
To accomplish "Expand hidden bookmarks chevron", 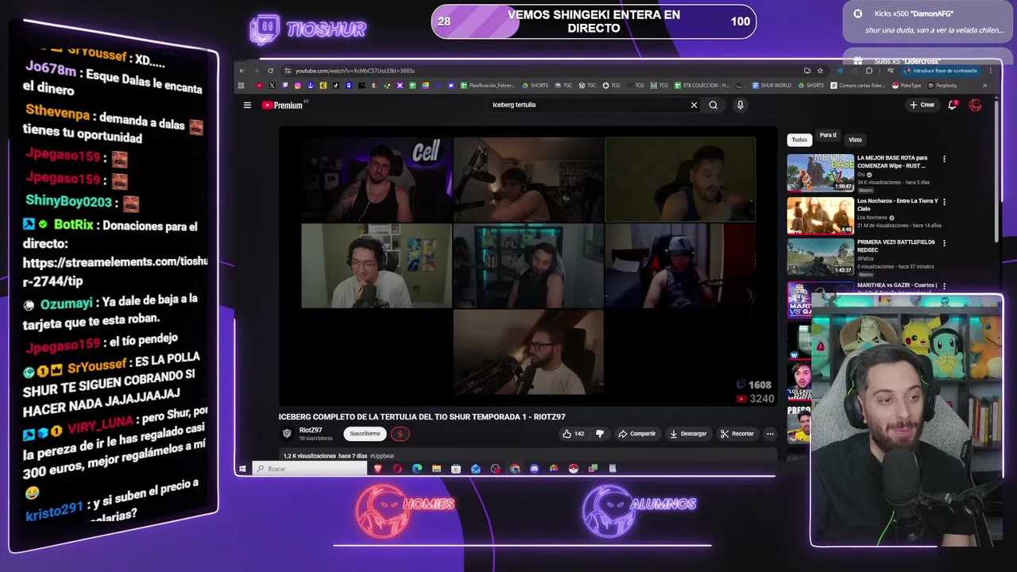I will [984, 86].
